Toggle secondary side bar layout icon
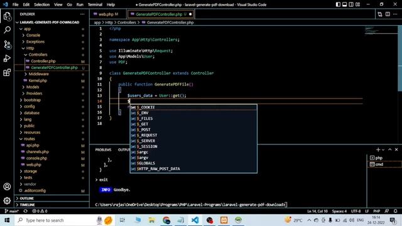This screenshot has height=226, width=402. [351, 4]
